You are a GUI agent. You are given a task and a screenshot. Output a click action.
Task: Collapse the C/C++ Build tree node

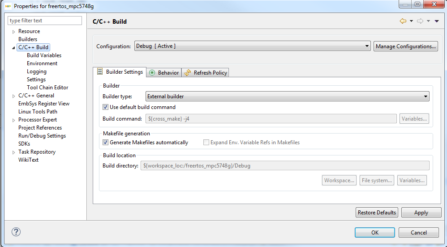pos(13,48)
